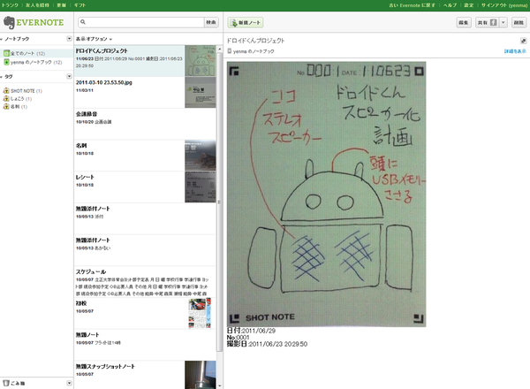530x389 pixels.
Task: Select yenma のノートブック (12) in sidebar
Action: [36, 62]
